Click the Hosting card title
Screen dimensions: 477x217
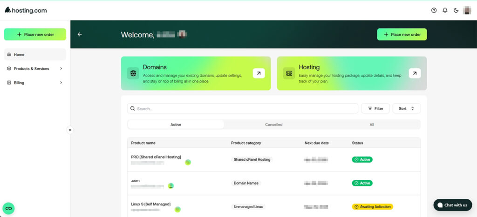pos(309,67)
